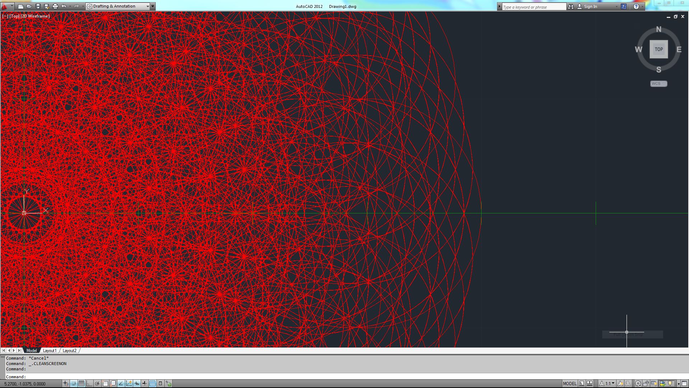Viewport: 689px width, 388px height.
Task: Click Lock toolbar/window positions padlock icon
Action: [646, 383]
